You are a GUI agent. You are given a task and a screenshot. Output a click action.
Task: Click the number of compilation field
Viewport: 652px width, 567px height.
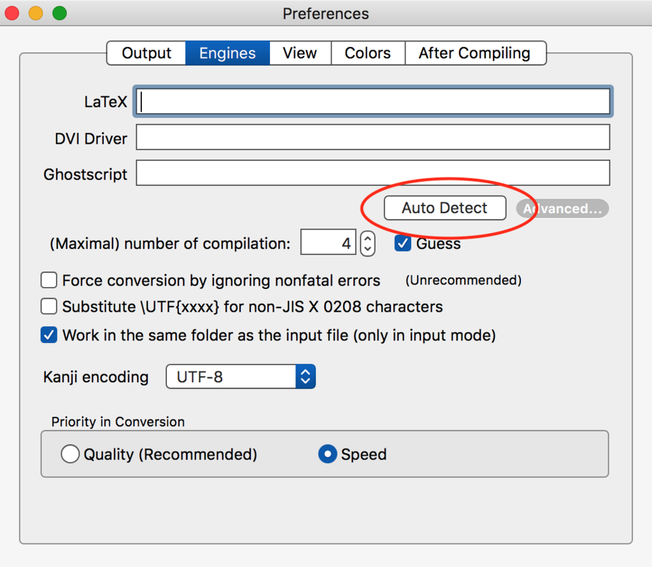pyautogui.click(x=328, y=242)
